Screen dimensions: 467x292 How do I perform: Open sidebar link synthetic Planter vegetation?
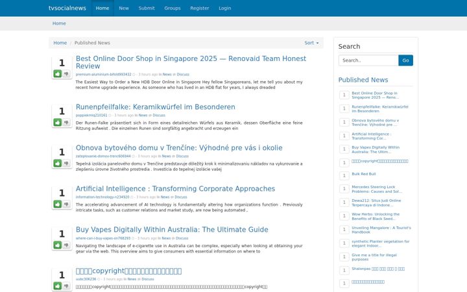pos(381,243)
